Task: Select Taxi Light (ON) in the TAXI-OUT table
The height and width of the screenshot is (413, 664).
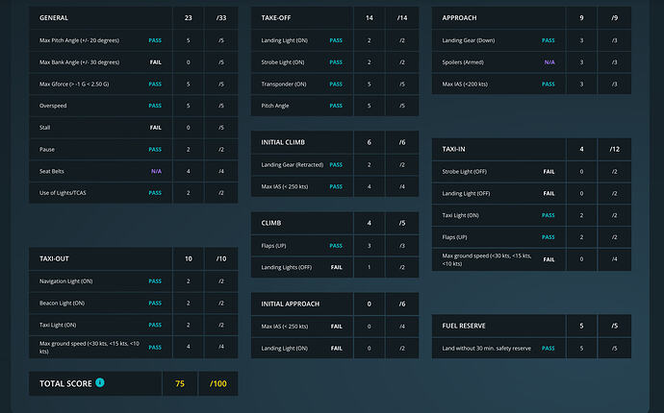Action: point(58,325)
